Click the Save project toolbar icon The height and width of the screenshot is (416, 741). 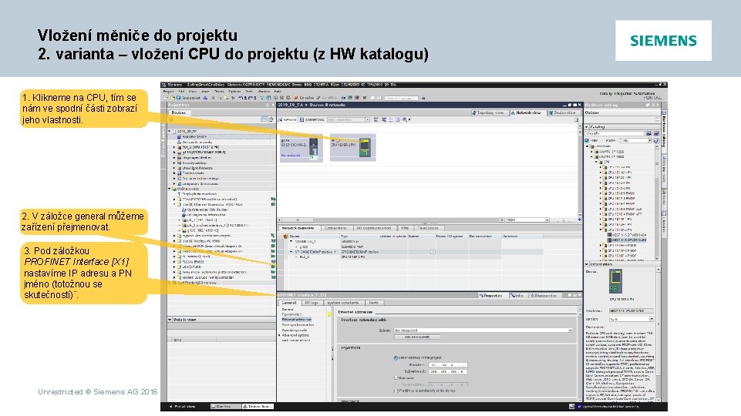179,98
